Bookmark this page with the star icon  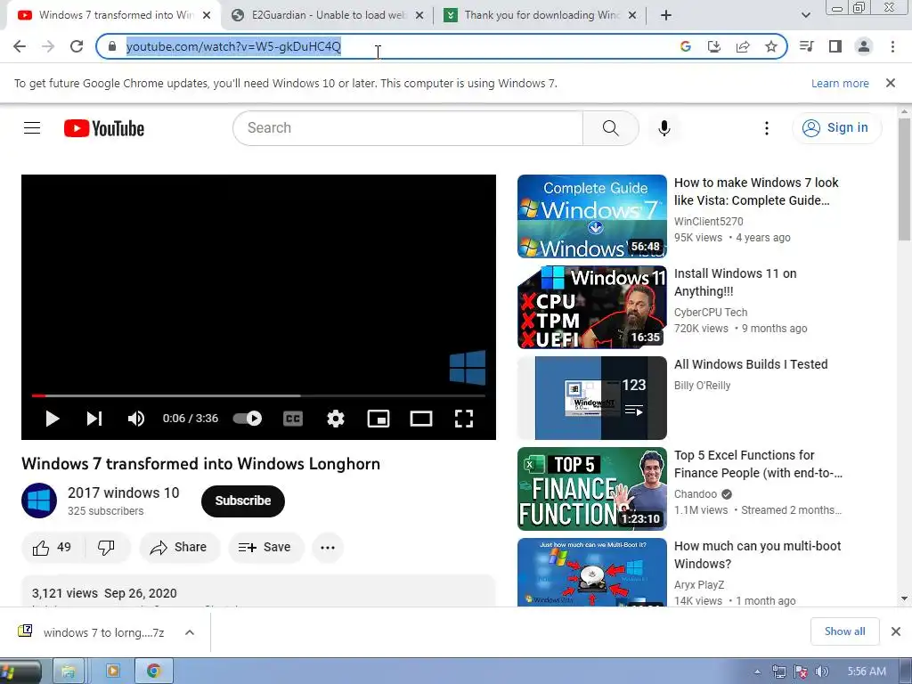pyautogui.click(x=771, y=46)
